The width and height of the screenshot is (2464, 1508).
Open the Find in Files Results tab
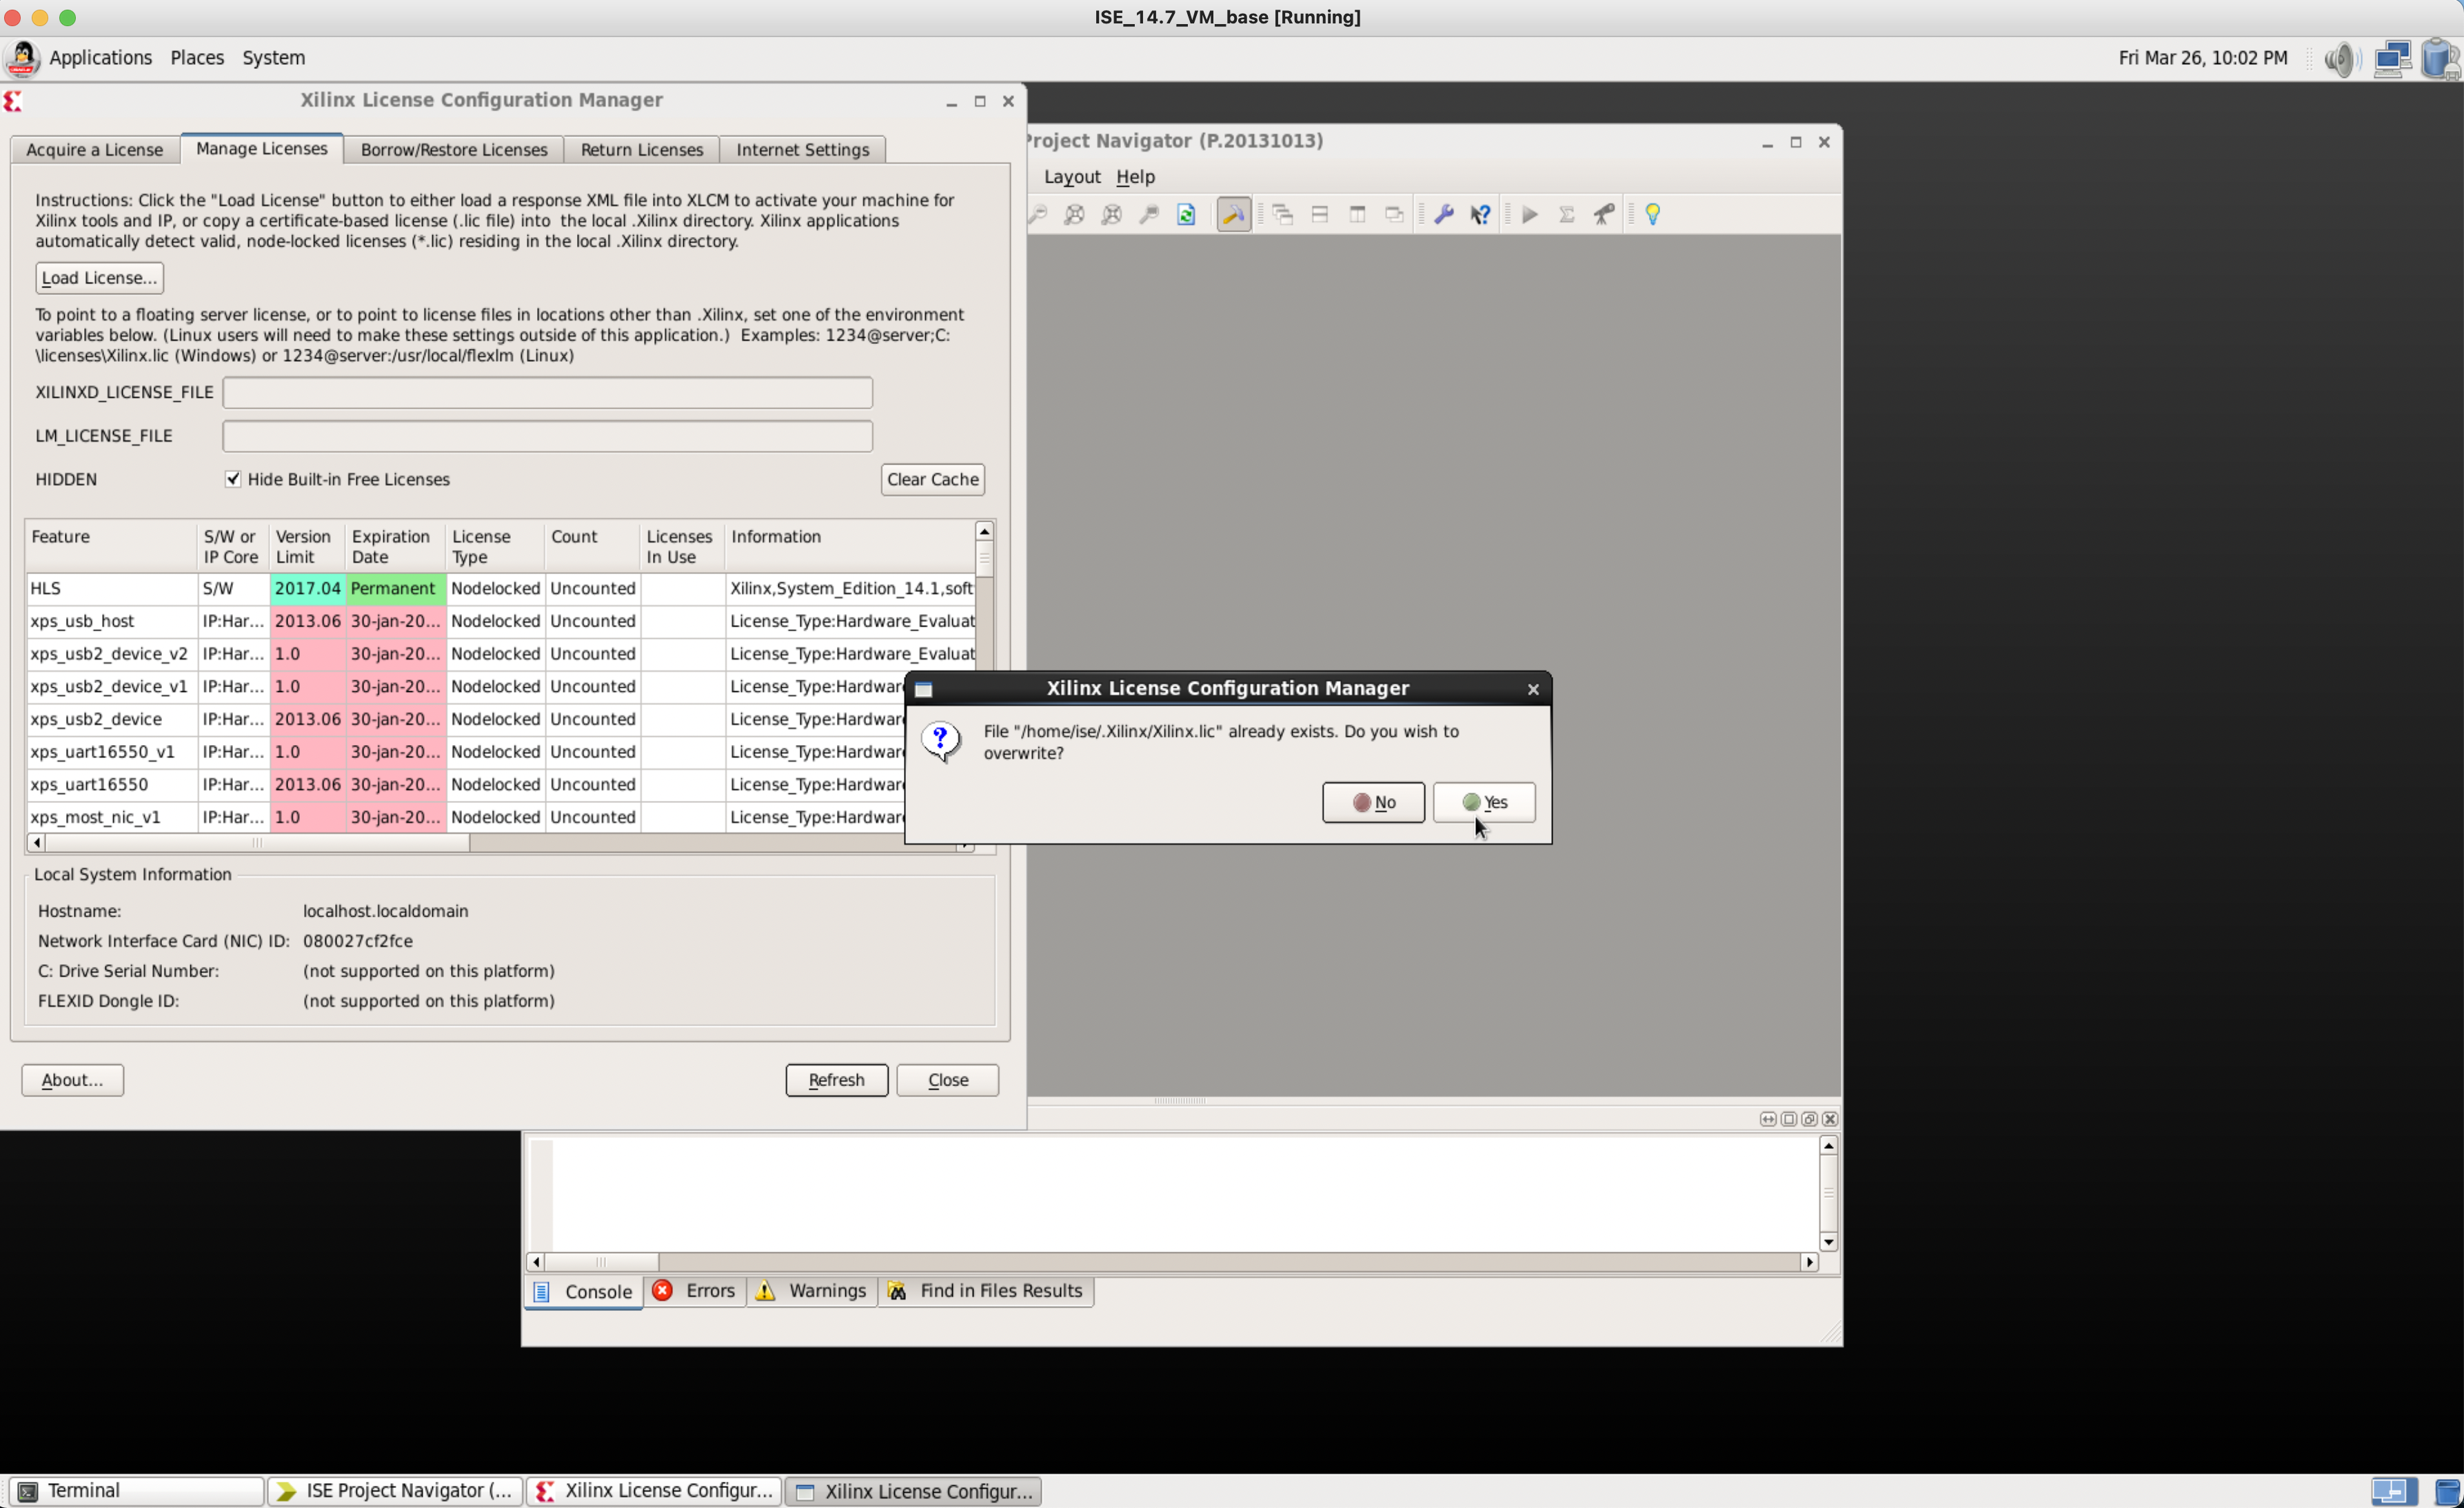pos(986,1291)
